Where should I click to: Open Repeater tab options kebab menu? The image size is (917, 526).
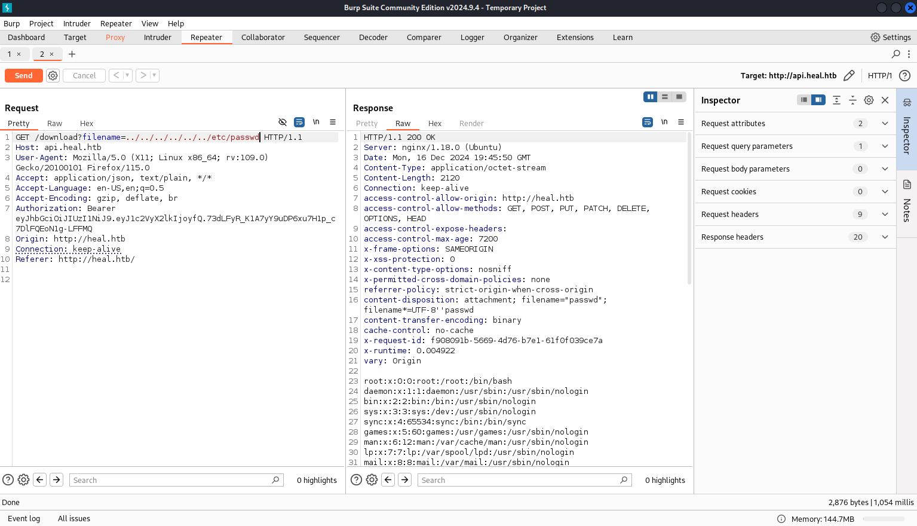pos(909,54)
